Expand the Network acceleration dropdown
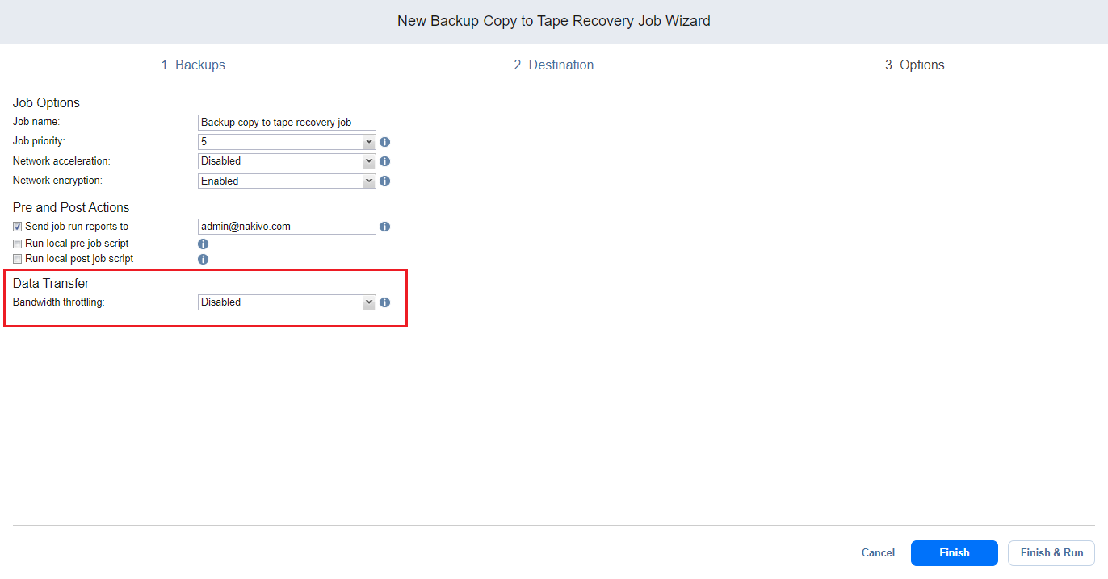Image resolution: width=1108 pixels, height=579 pixels. 287,161
